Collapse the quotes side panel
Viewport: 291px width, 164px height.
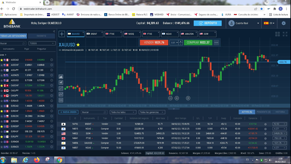tap(54, 31)
